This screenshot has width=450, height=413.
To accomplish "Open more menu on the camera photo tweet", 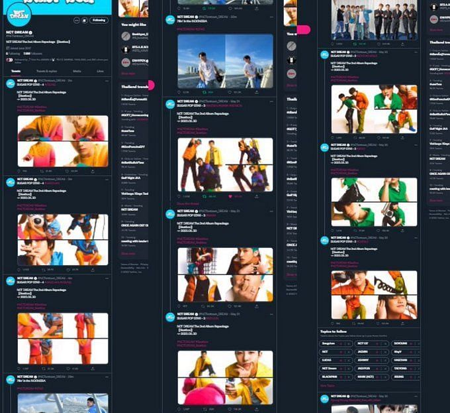I will pyautogui.click(x=107, y=180).
